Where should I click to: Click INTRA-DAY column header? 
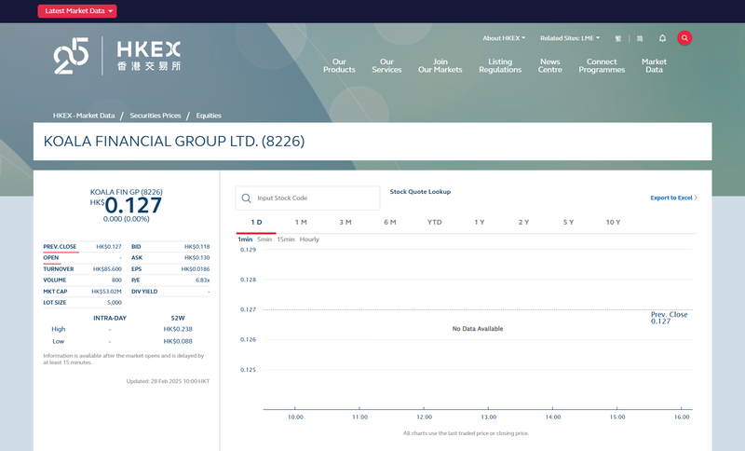pyautogui.click(x=110, y=318)
